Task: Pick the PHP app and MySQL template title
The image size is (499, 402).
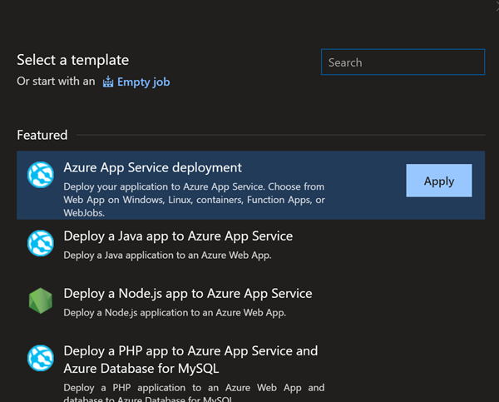Action: [x=190, y=360]
